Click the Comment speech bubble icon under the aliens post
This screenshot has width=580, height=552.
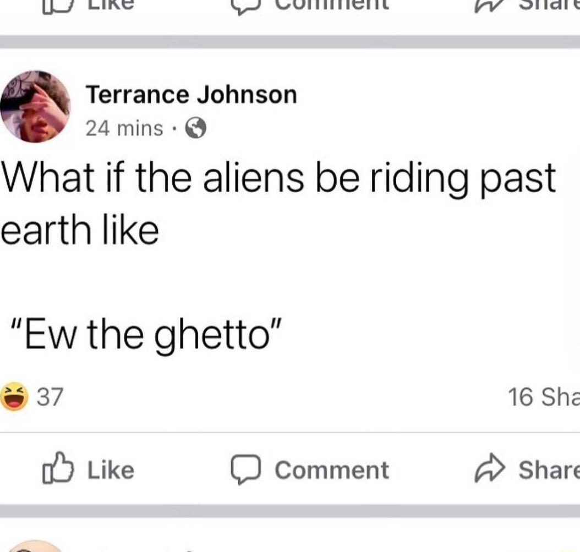point(246,469)
